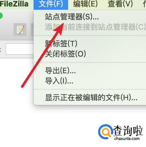Click the 查询啦 watermark text

coord(128,131)
